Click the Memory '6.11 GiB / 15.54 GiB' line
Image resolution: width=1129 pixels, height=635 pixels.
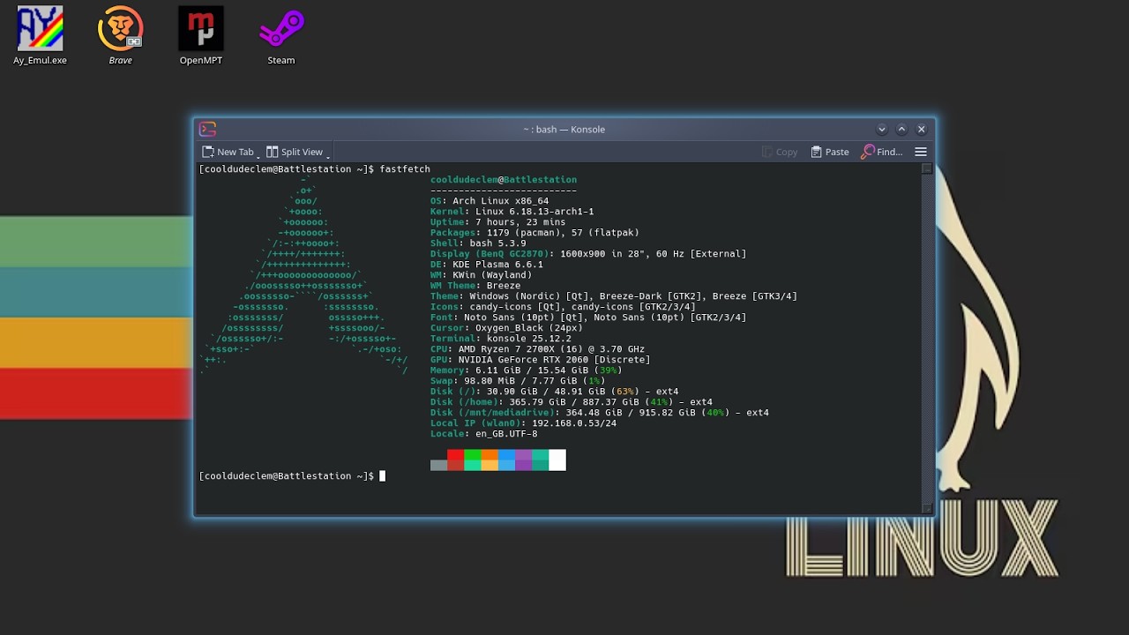(x=527, y=370)
